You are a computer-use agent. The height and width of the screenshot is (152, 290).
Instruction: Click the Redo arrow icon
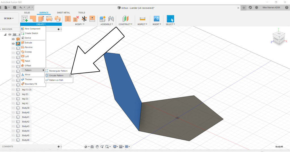29,8
